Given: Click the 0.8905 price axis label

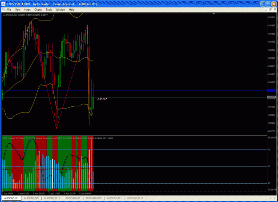Looking at the screenshot, I should point(272,42).
